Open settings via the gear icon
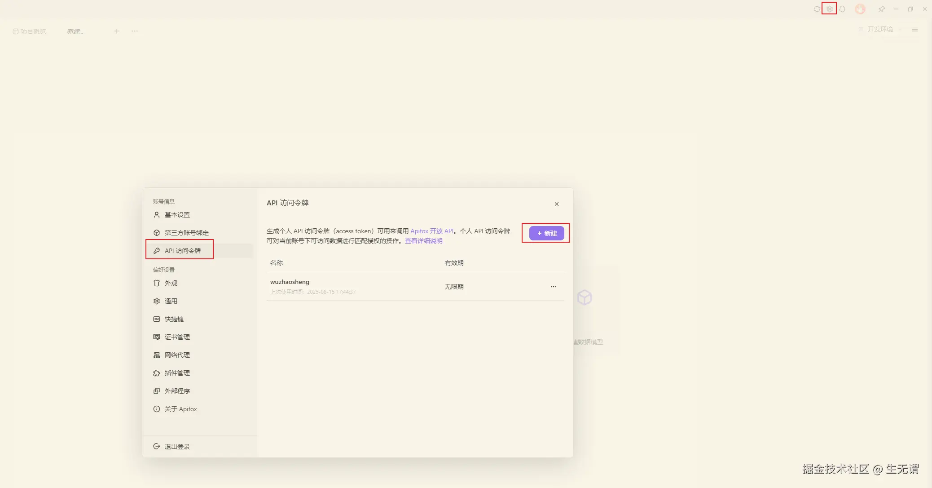The width and height of the screenshot is (932, 488). (x=829, y=9)
